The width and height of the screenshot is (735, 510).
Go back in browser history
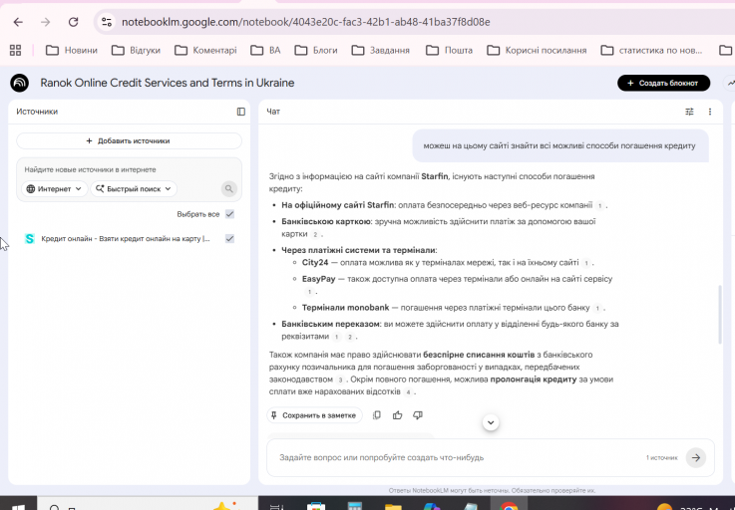18,22
